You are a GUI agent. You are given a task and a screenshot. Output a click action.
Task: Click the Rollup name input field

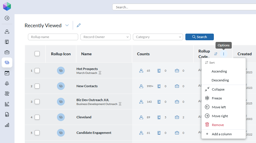coord(53,37)
